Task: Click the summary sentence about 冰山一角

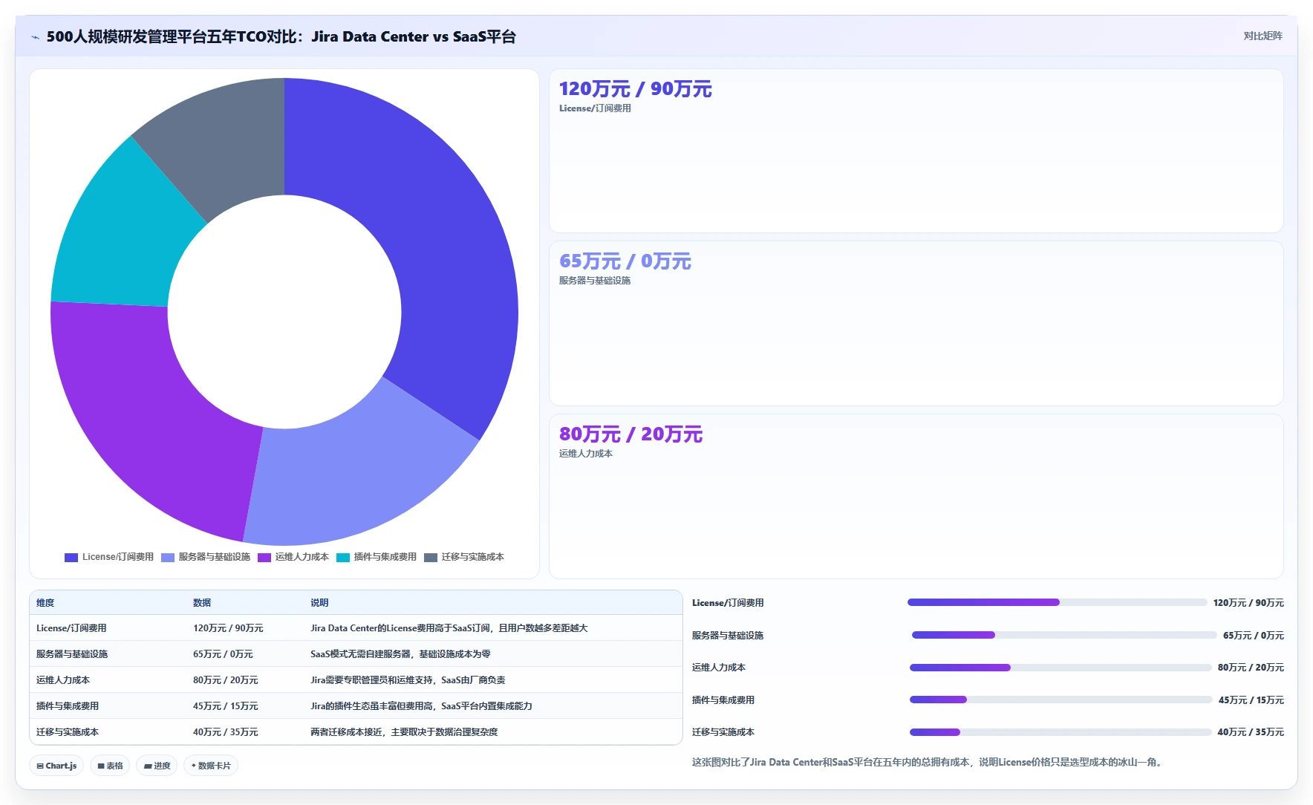Action: [927, 762]
